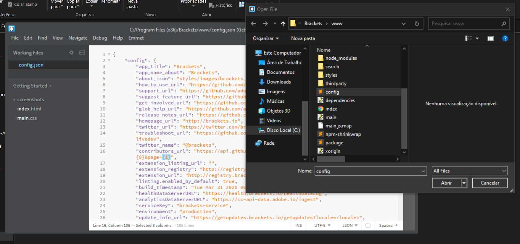
Task: Click Abrir to open the file
Action: point(446,183)
